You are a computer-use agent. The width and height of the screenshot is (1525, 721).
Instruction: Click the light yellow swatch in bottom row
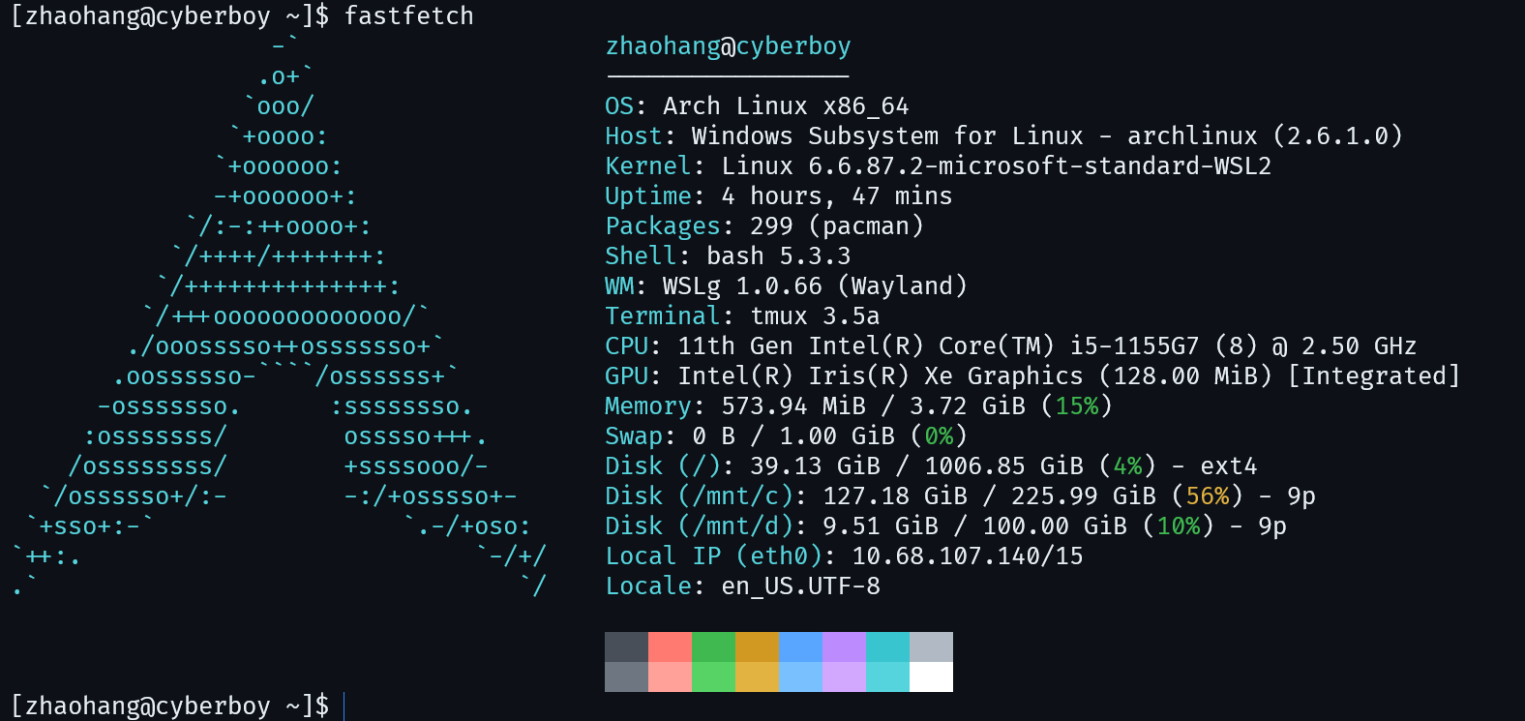(757, 676)
